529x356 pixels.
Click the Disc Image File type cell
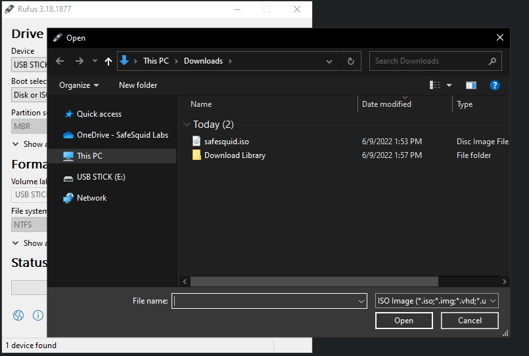point(482,142)
